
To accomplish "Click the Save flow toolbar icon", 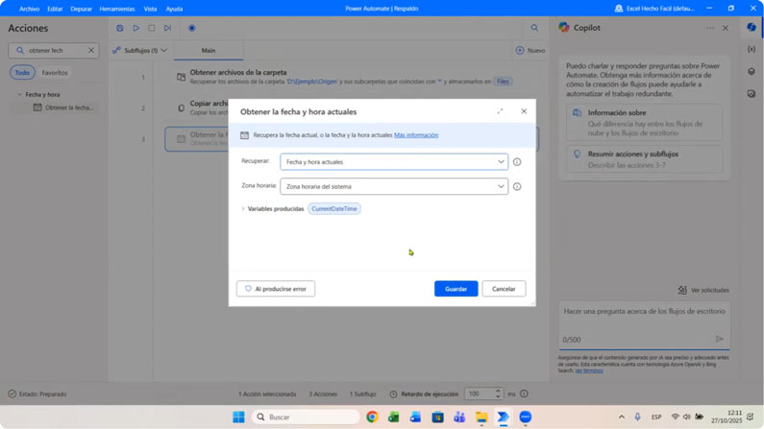I will tap(120, 28).
